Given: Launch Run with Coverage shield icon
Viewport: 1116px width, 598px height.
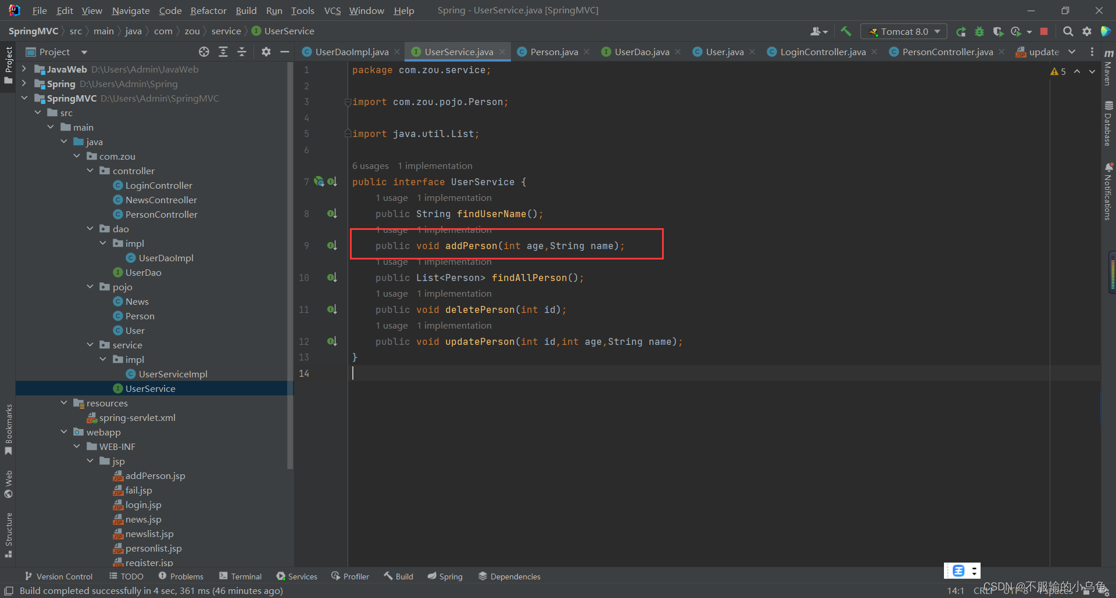Looking at the screenshot, I should [997, 31].
